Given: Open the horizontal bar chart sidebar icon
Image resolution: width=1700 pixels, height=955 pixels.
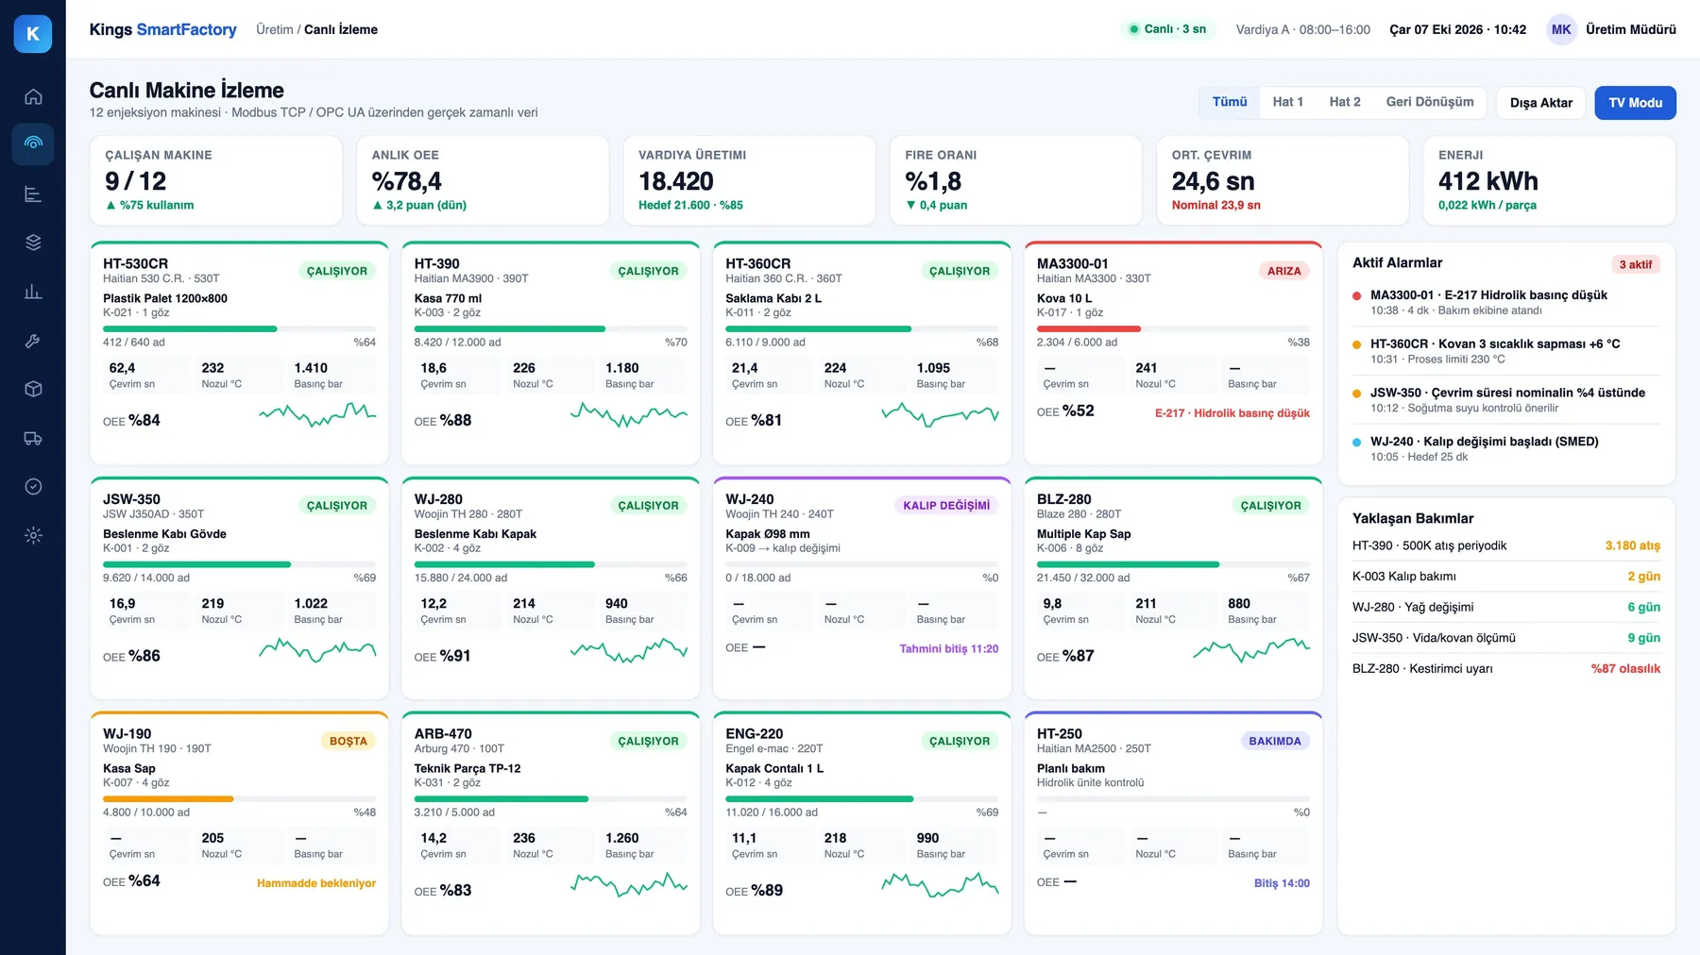Looking at the screenshot, I should 33,194.
